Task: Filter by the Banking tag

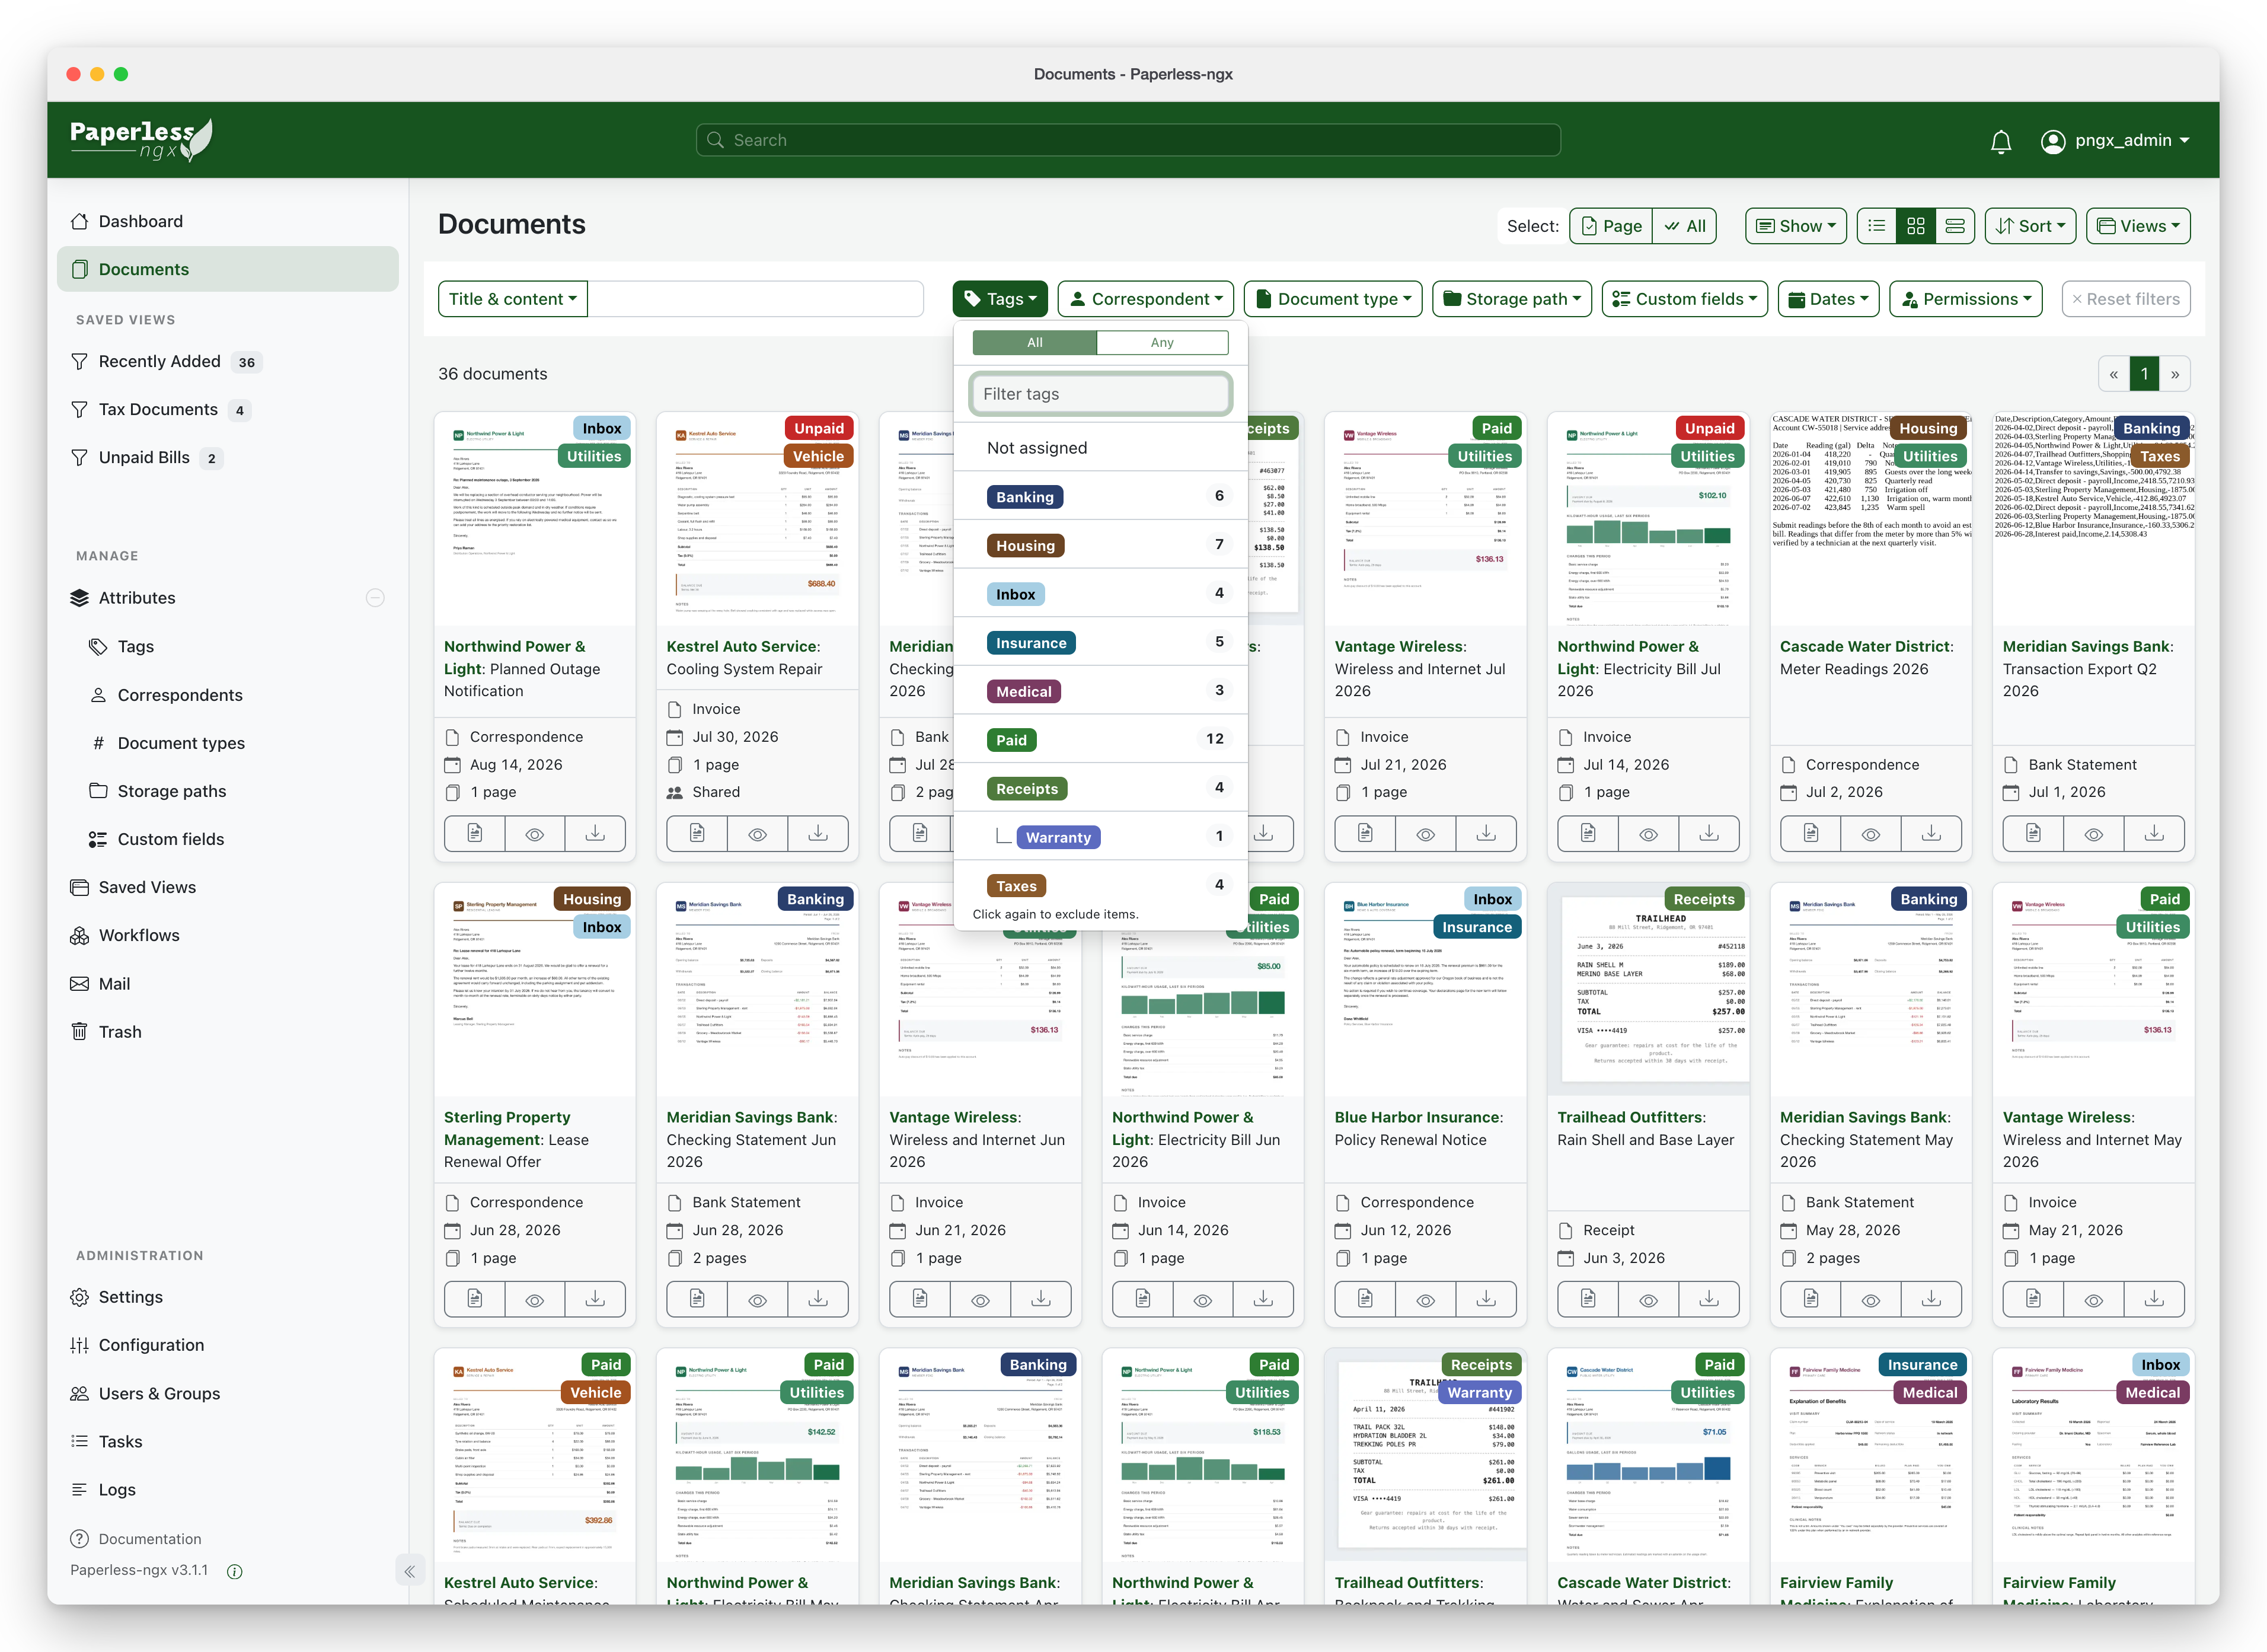Action: point(1100,497)
